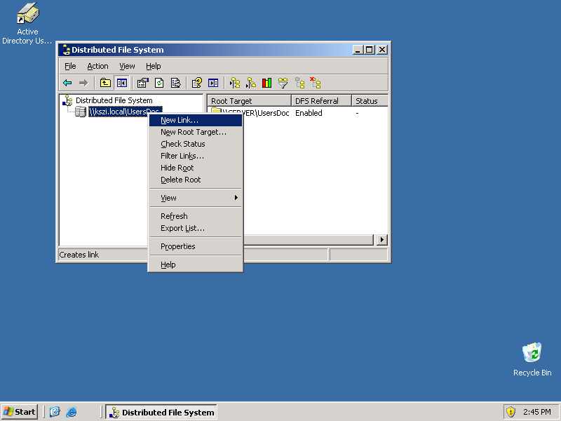Image resolution: width=561 pixels, height=421 pixels.
Task: Click the Hide Root toolbar icon
Action: [299, 83]
